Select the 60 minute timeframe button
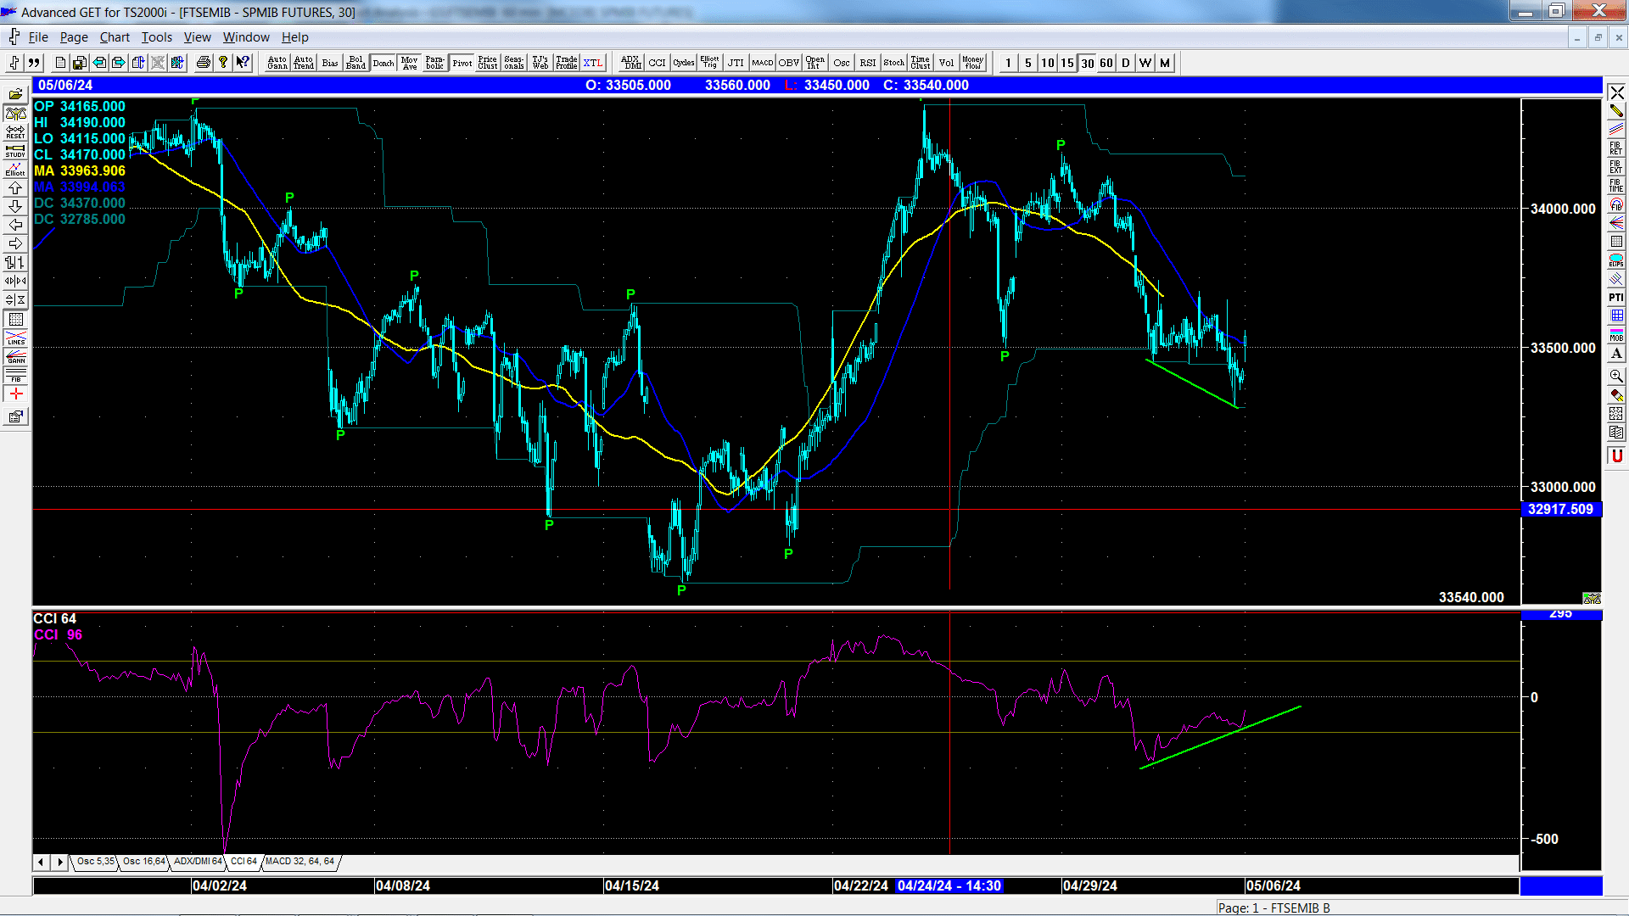The height and width of the screenshot is (916, 1629). (1106, 63)
